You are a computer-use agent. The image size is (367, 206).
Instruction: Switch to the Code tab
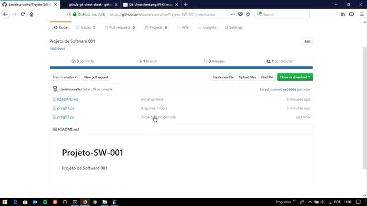(61, 27)
